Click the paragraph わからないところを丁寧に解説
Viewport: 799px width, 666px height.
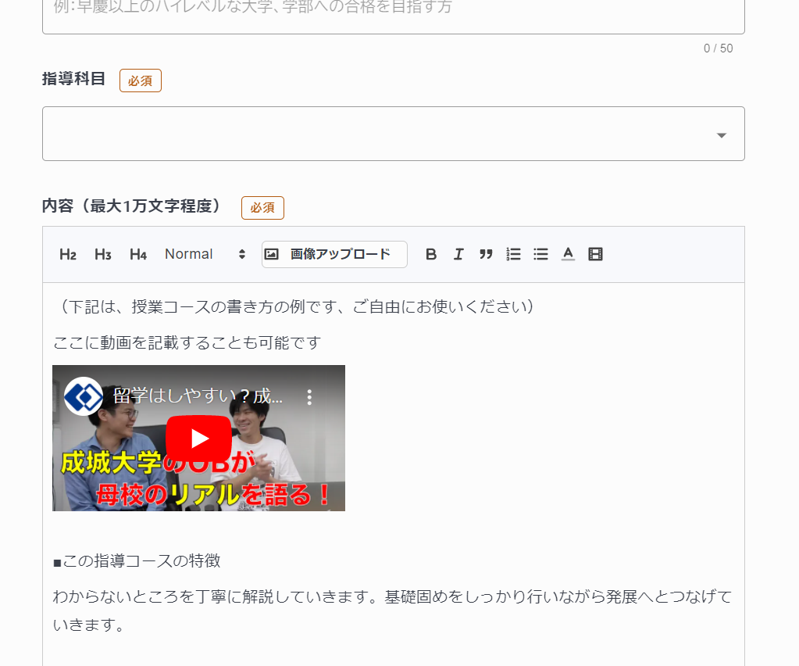(x=392, y=610)
